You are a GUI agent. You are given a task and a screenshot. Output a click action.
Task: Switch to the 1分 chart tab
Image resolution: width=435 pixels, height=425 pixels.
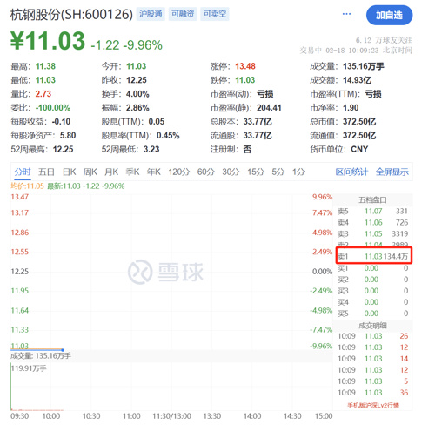298,172
